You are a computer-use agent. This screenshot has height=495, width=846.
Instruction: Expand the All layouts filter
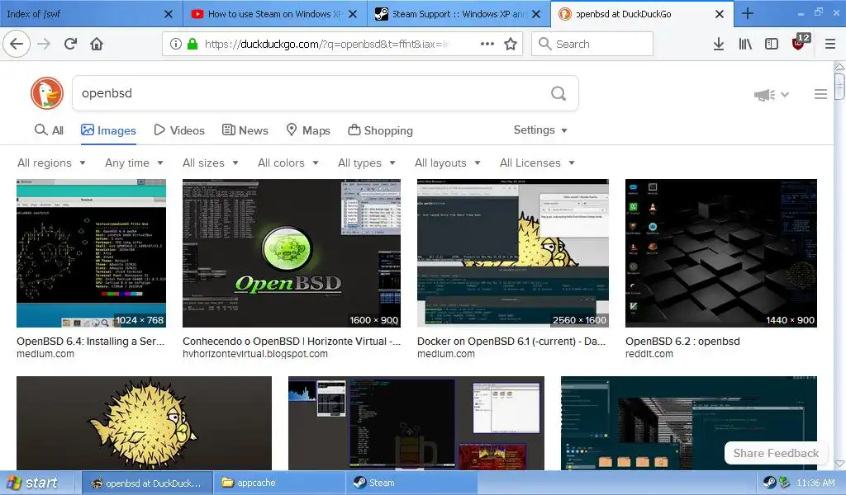point(447,163)
